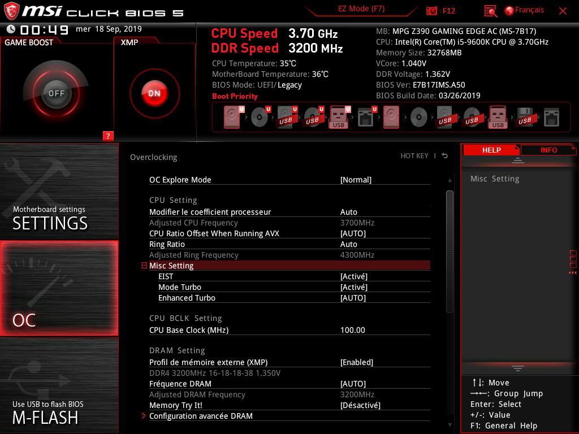Select the eighth boot device, CD drive
The width and height of the screenshot is (579, 434).
[418, 117]
